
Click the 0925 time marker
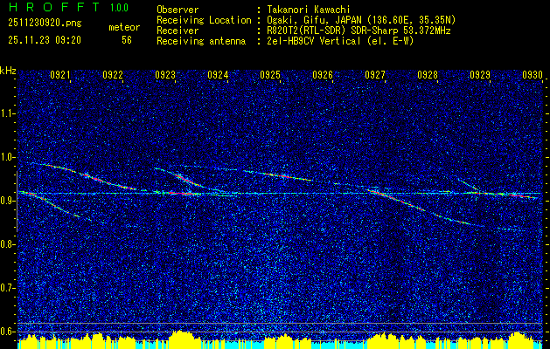coord(270,74)
